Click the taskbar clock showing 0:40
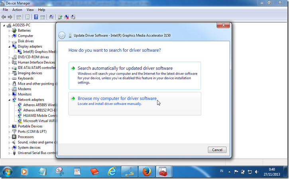This screenshot has height=179, width=289. pyautogui.click(x=272, y=172)
